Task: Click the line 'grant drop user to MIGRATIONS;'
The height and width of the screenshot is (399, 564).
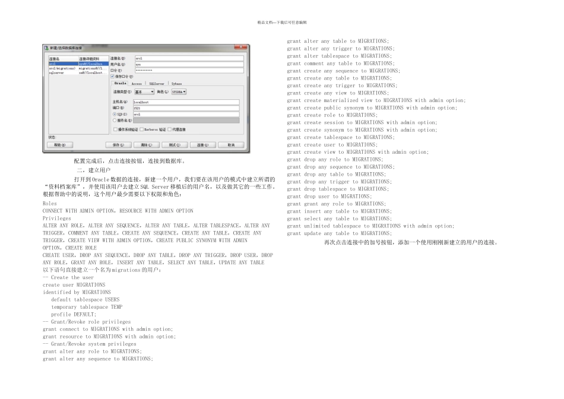Action: 329,197
